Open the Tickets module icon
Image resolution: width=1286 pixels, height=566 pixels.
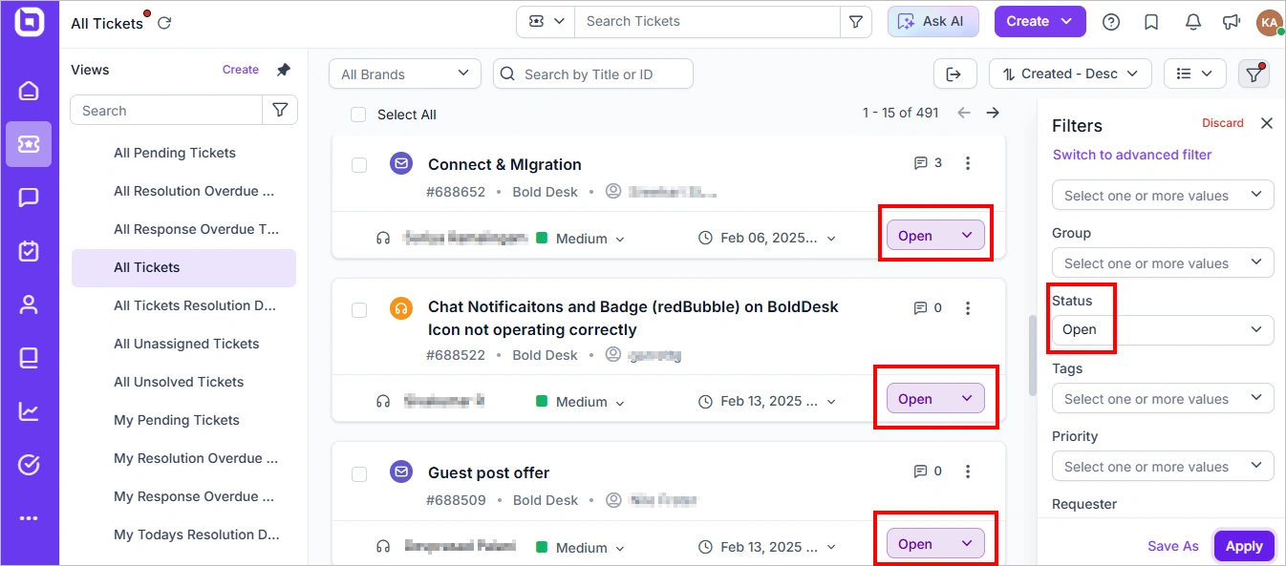(x=29, y=144)
